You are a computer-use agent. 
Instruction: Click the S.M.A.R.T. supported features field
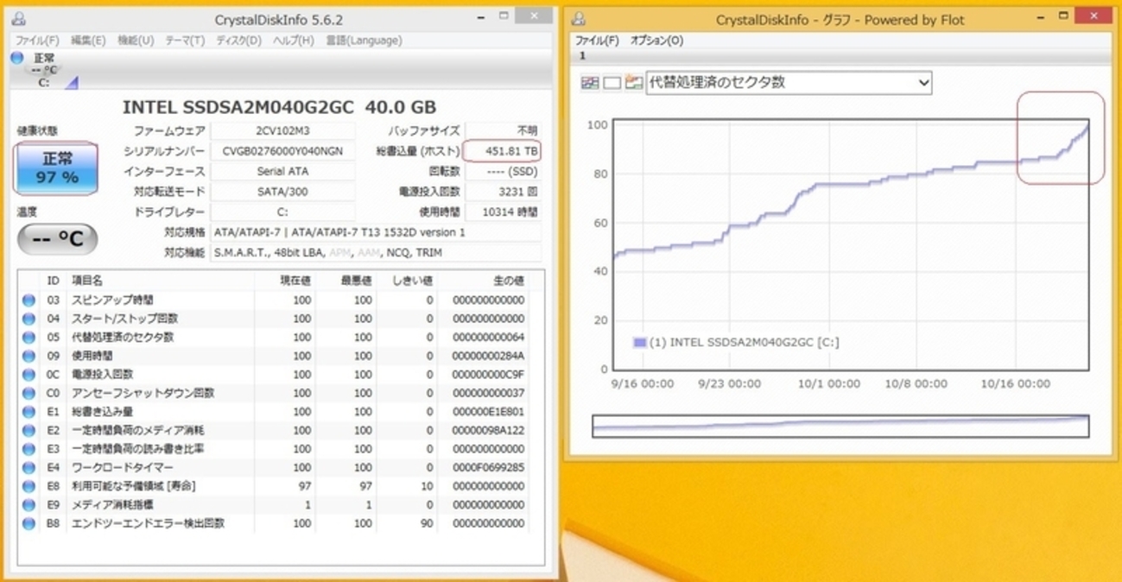[376, 253]
